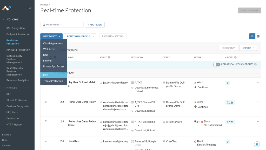
Task: Open the New Policy dropdown
Action: pyautogui.click(x=51, y=36)
